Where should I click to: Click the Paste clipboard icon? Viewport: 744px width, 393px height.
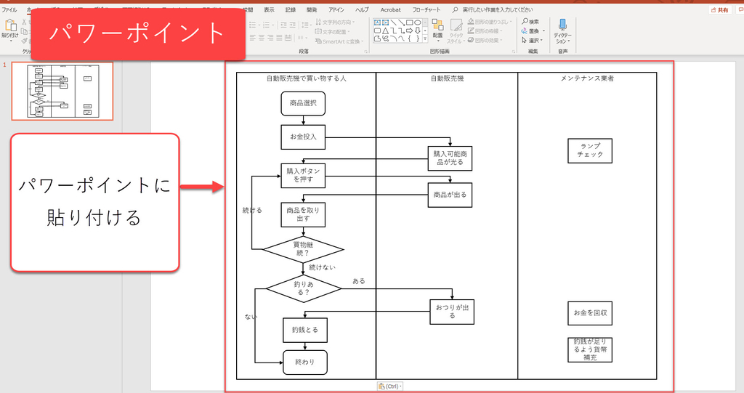(9, 25)
